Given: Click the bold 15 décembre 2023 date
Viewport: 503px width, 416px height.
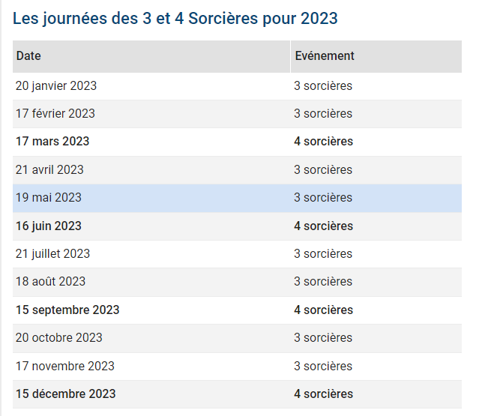Looking at the screenshot, I should point(66,394).
